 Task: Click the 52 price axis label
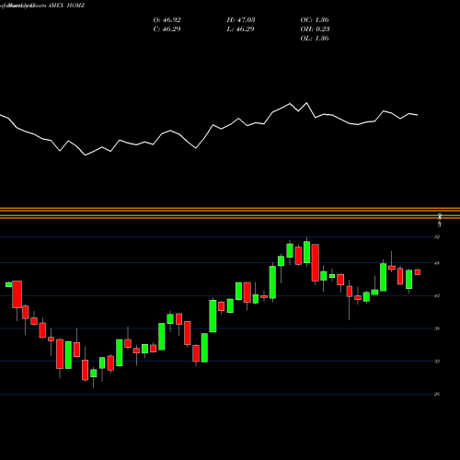click(x=437, y=237)
